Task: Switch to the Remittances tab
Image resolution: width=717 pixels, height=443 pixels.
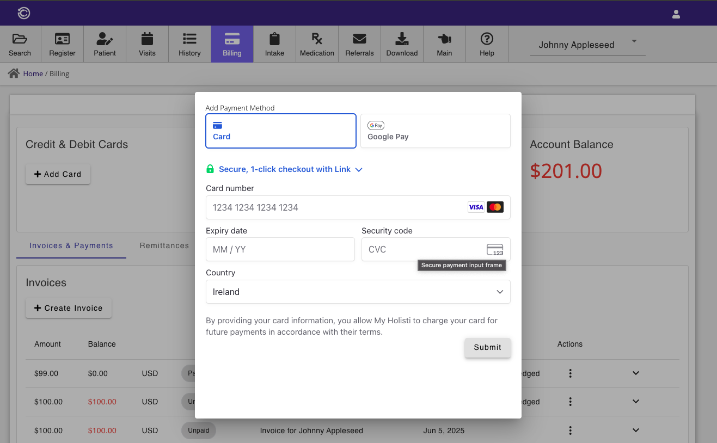Action: pos(164,245)
